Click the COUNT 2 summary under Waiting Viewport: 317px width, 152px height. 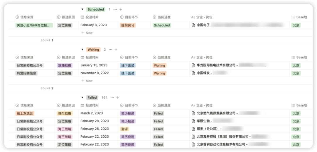[47, 88]
